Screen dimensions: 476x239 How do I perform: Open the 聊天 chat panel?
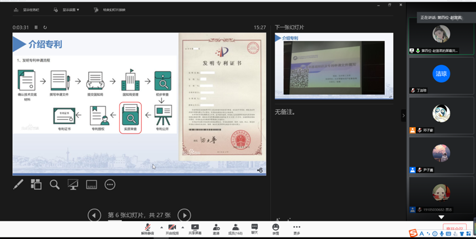254,229
